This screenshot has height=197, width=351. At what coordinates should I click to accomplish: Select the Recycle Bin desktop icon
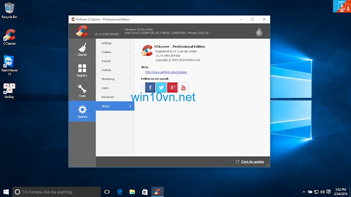[x=9, y=10]
